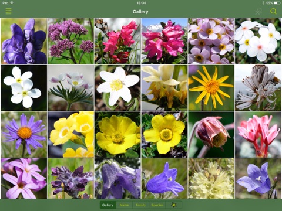Select the drooping pink water avens thumbnail
This screenshot has width=282, height=211.
(211, 135)
